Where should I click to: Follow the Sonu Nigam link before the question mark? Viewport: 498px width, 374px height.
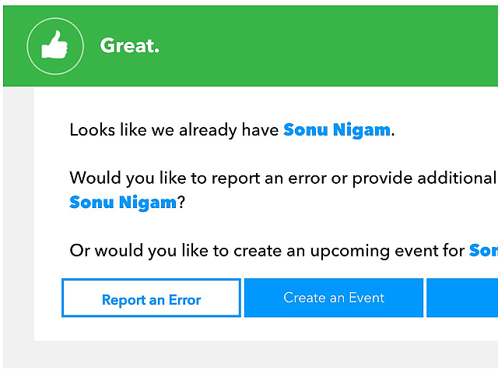[123, 203]
